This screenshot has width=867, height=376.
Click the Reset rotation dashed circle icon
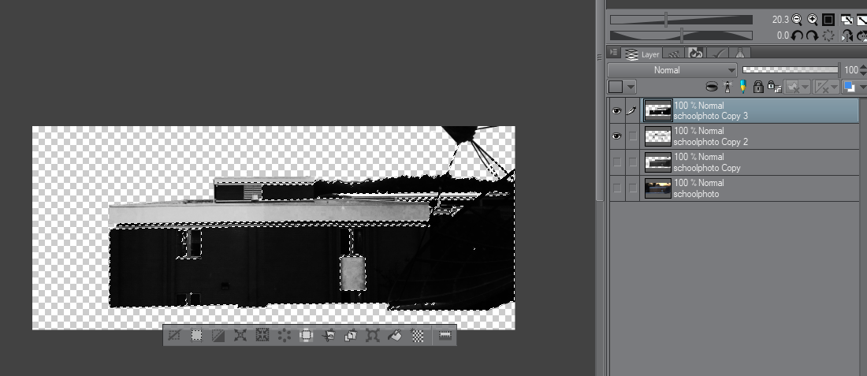828,36
